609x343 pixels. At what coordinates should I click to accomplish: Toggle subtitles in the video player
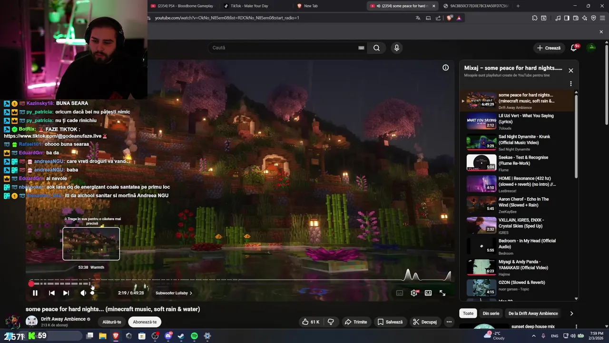pyautogui.click(x=400, y=293)
